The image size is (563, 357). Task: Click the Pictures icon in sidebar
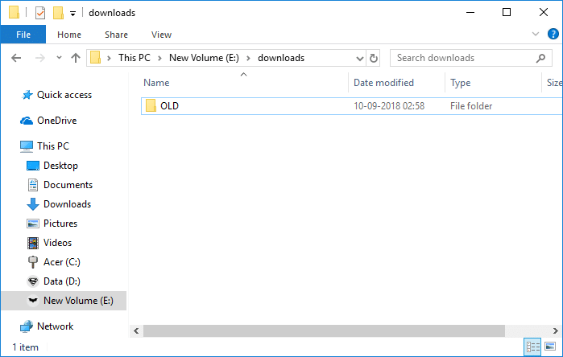[33, 224]
